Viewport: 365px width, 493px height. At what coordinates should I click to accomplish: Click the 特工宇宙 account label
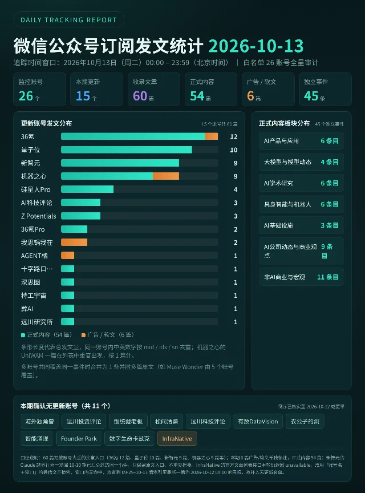tap(34, 296)
